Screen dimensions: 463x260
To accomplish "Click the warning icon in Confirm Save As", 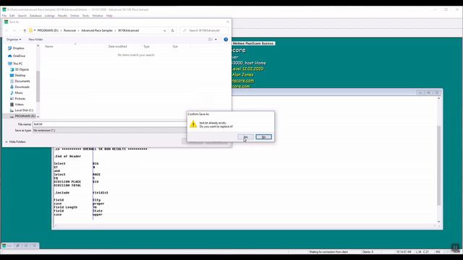I will (x=193, y=124).
